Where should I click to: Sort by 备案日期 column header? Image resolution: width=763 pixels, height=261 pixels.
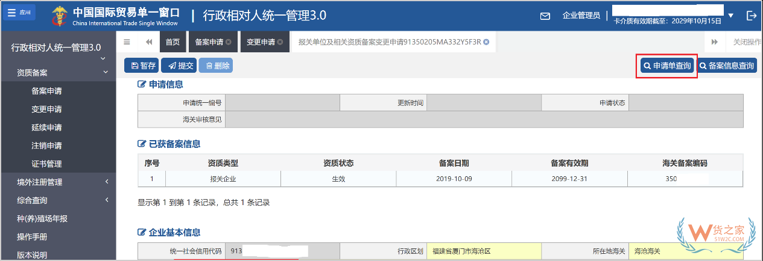[454, 162]
